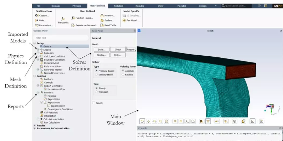Expand the Cell Zone Conditions node
Viewport: 283px width, 141px height.
38,56
